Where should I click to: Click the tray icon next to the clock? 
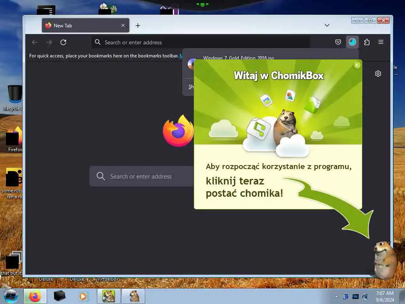click(x=365, y=296)
